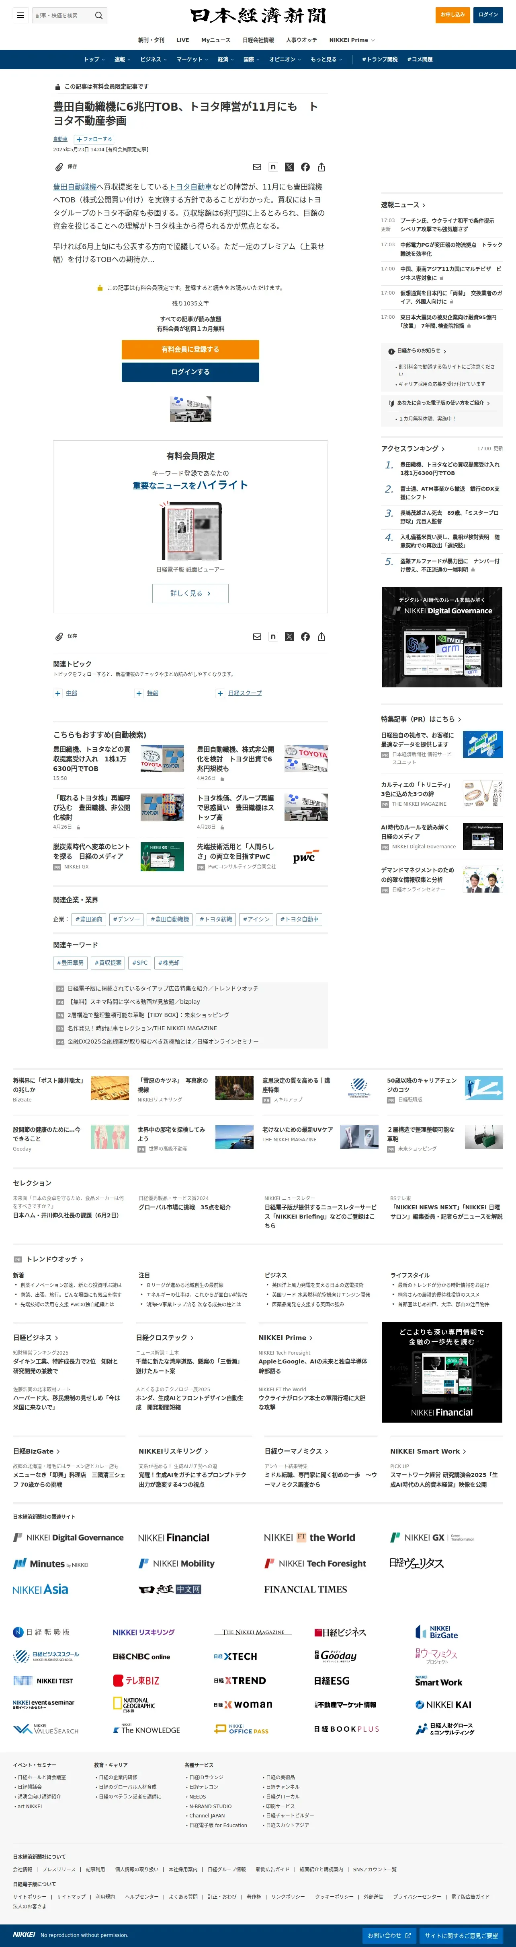This screenshot has height=1947, width=516.
Task: Share to X icon under the headline
Action: click(x=289, y=167)
